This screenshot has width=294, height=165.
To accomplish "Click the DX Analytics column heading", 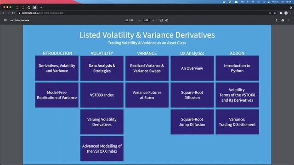I will point(192,53).
